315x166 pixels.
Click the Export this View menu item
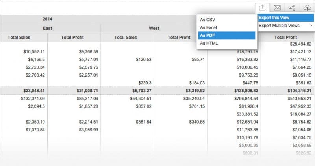point(275,18)
